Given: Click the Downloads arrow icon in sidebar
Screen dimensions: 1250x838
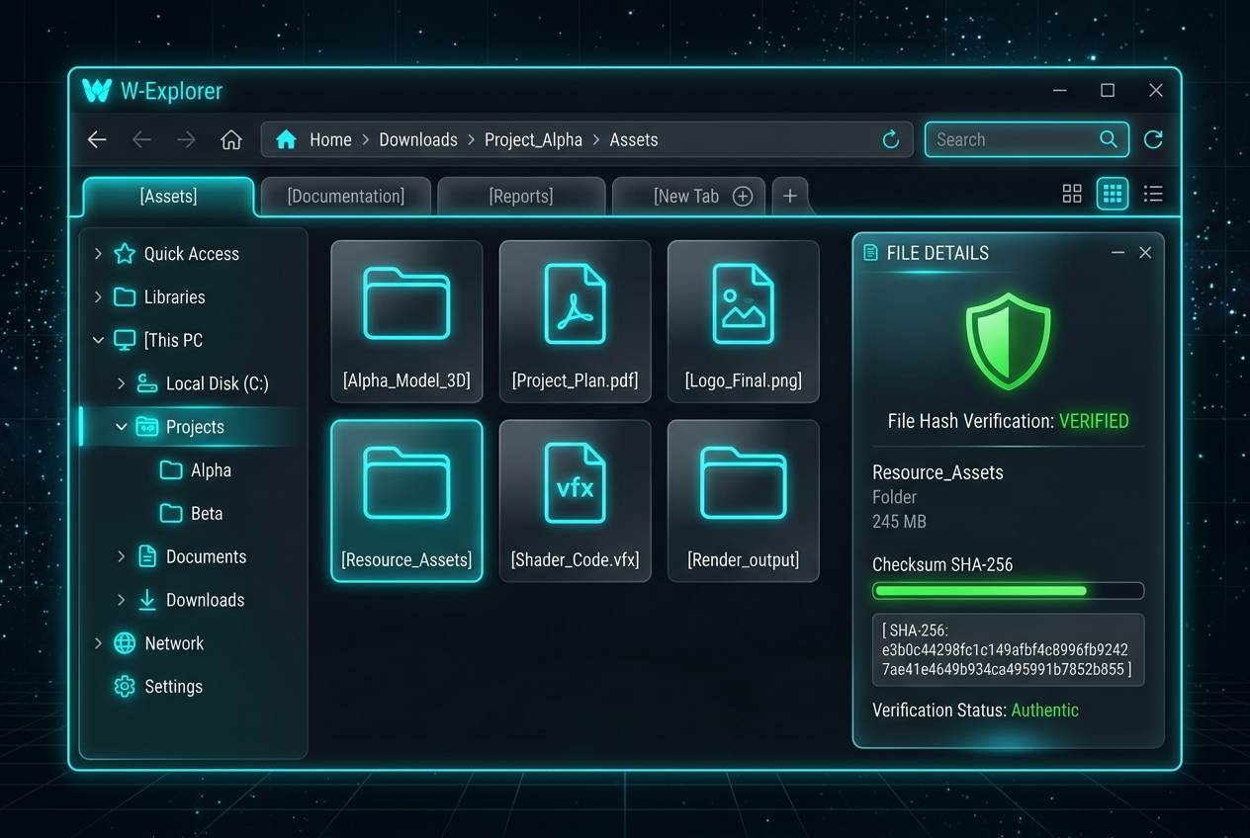Looking at the screenshot, I should [147, 600].
